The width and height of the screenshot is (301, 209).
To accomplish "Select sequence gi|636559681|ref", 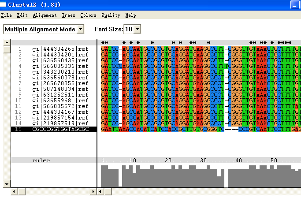I will 60,101.
